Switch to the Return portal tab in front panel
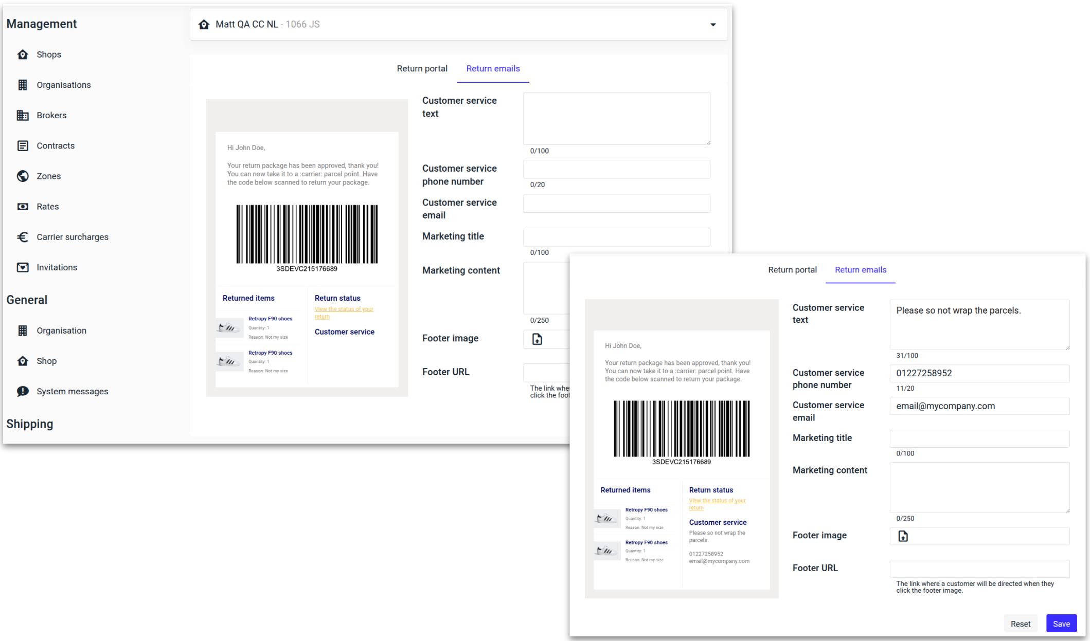Image resolution: width=1090 pixels, height=641 pixels. 792,270
